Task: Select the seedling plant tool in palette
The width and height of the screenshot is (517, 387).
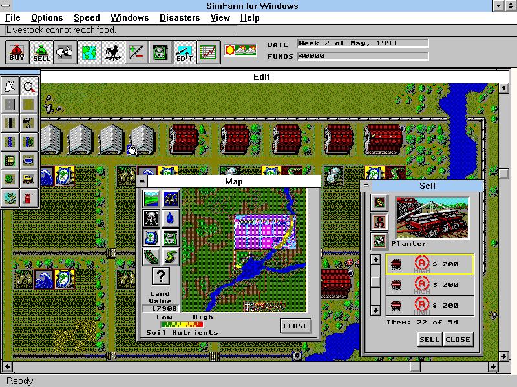Action: click(x=10, y=198)
